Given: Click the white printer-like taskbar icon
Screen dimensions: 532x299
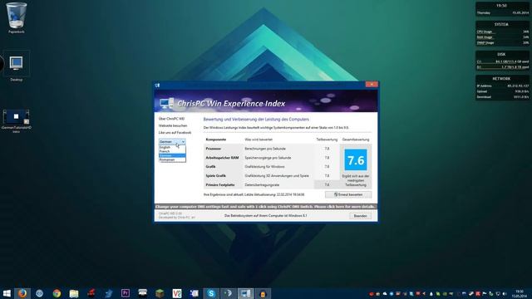Looking at the screenshot, I should (x=142, y=293).
